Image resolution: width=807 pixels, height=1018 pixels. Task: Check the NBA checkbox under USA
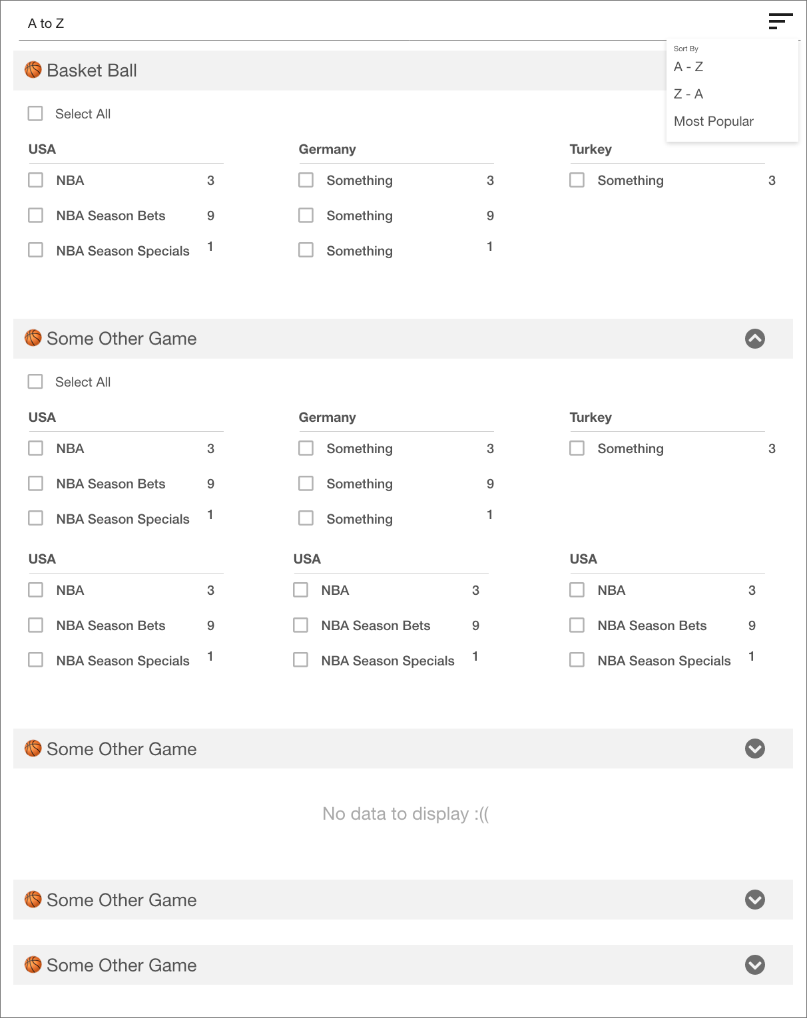tap(35, 180)
